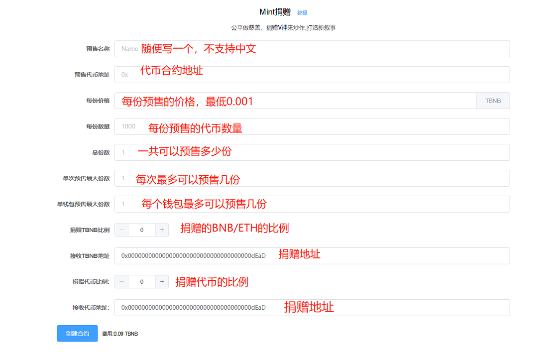Click the 总份数 total shares field

click(312, 152)
